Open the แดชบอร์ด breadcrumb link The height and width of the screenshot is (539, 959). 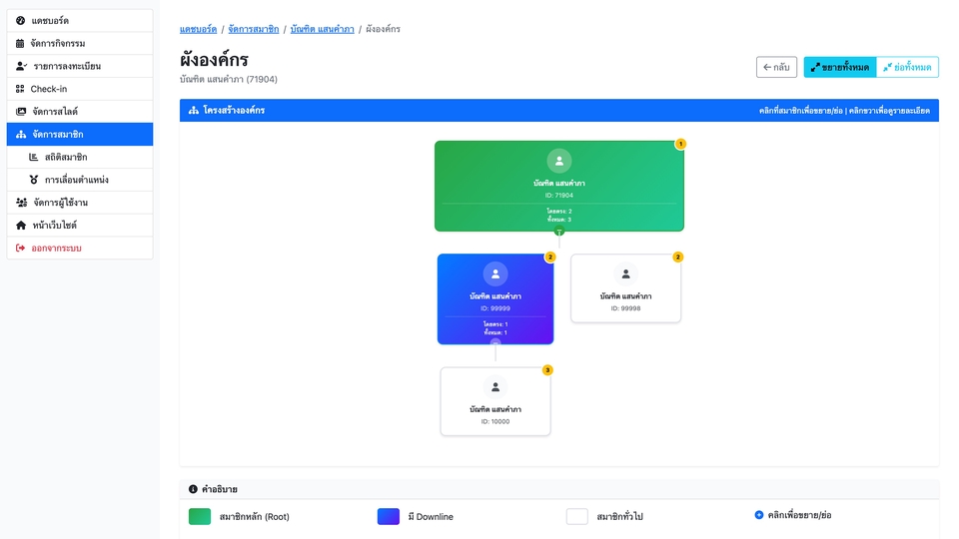coord(198,29)
